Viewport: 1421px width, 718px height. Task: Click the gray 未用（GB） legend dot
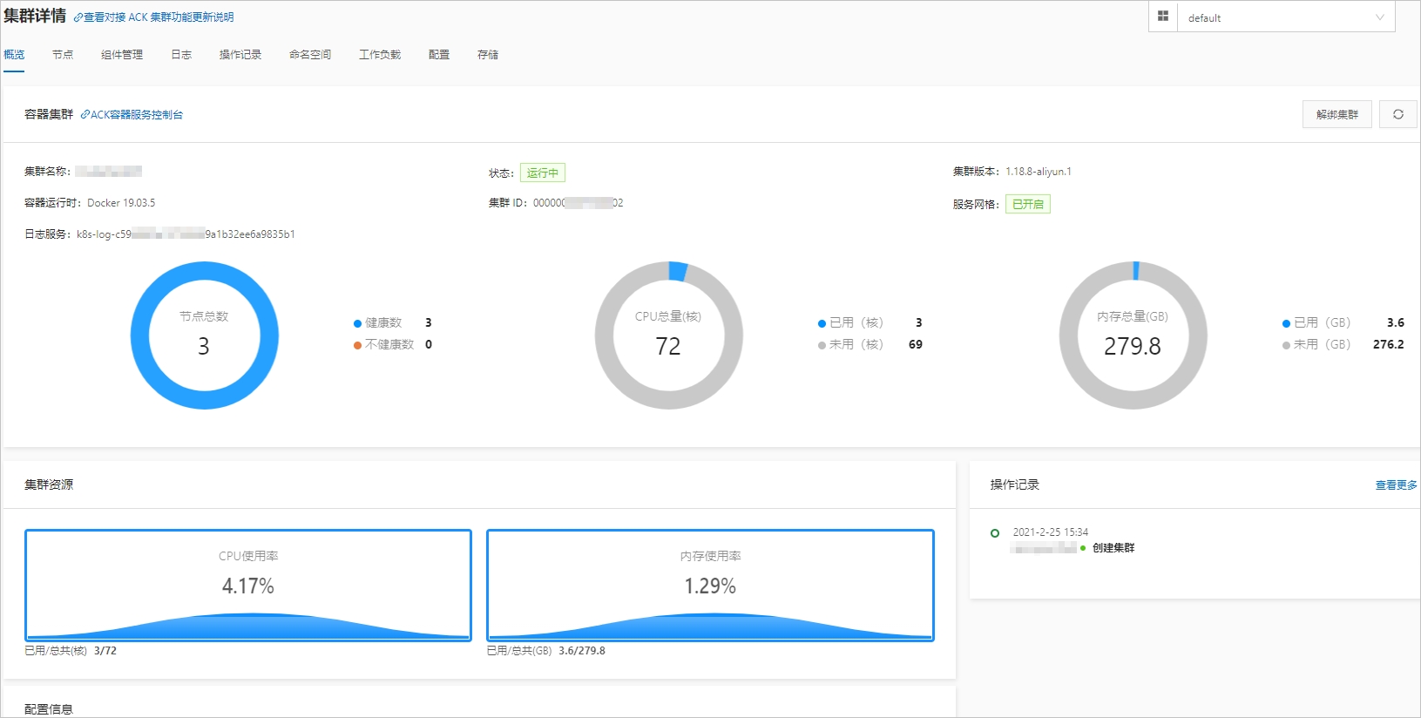(1286, 345)
